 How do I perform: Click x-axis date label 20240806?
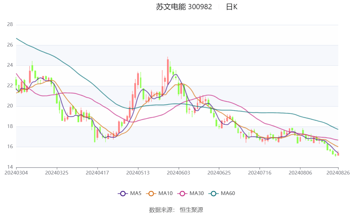click(x=300, y=173)
